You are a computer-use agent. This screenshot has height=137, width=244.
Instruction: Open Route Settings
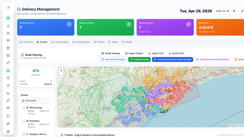click(111, 54)
